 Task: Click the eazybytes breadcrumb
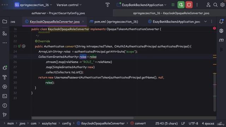point(49,123)
